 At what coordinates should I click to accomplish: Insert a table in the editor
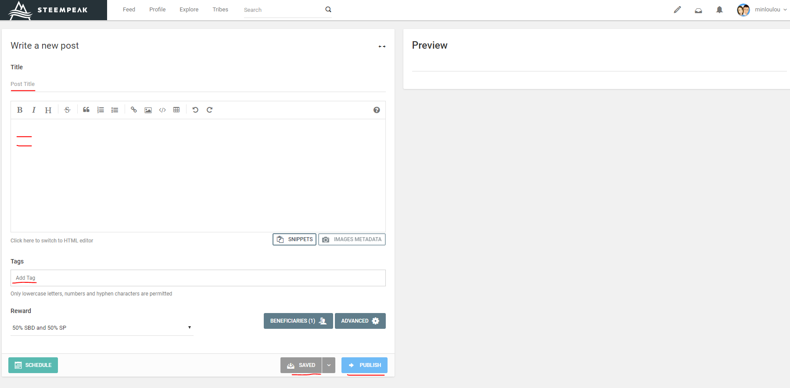click(176, 110)
